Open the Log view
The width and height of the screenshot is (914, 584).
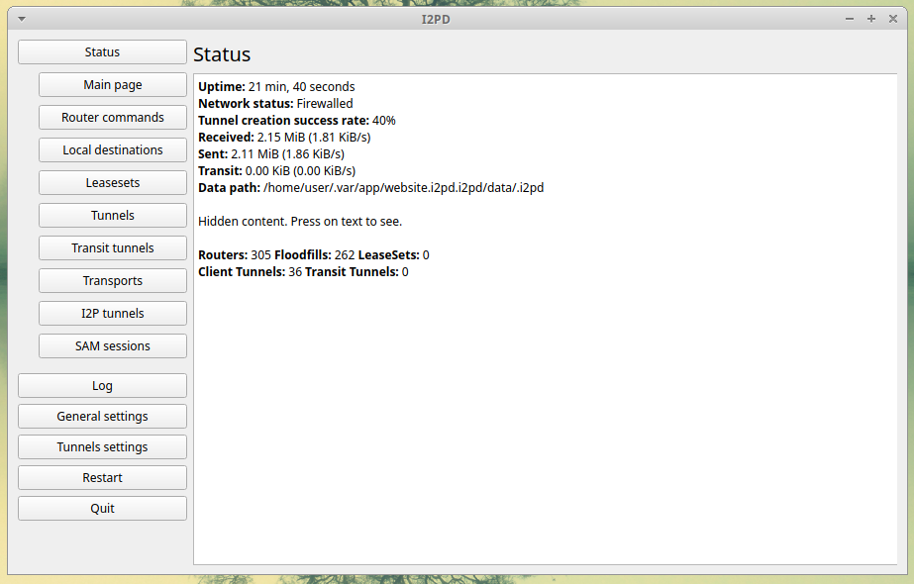pyautogui.click(x=102, y=386)
